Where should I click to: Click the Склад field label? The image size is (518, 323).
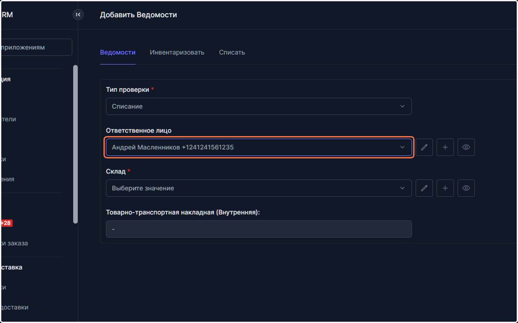(x=116, y=171)
